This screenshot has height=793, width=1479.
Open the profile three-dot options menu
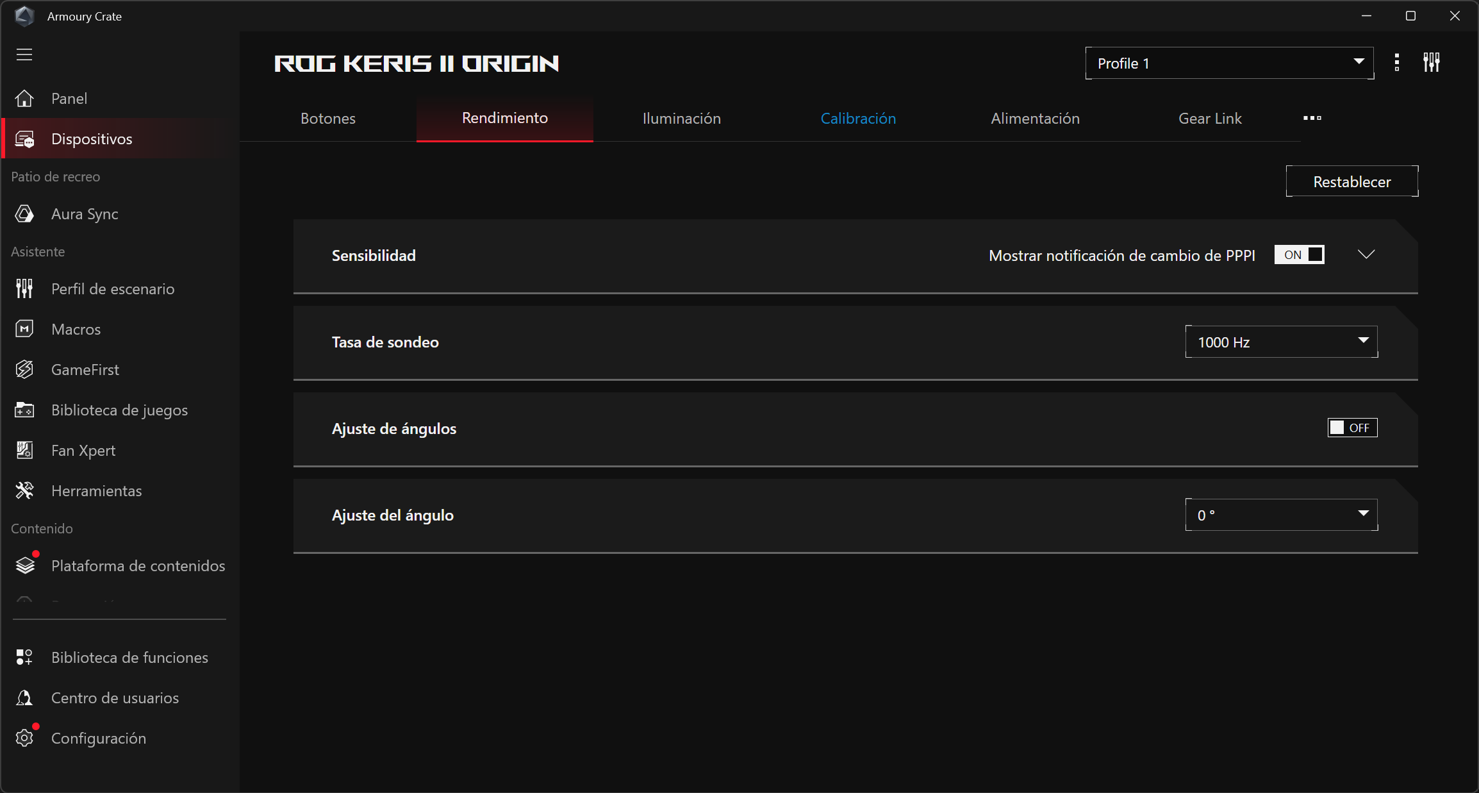(x=1397, y=63)
